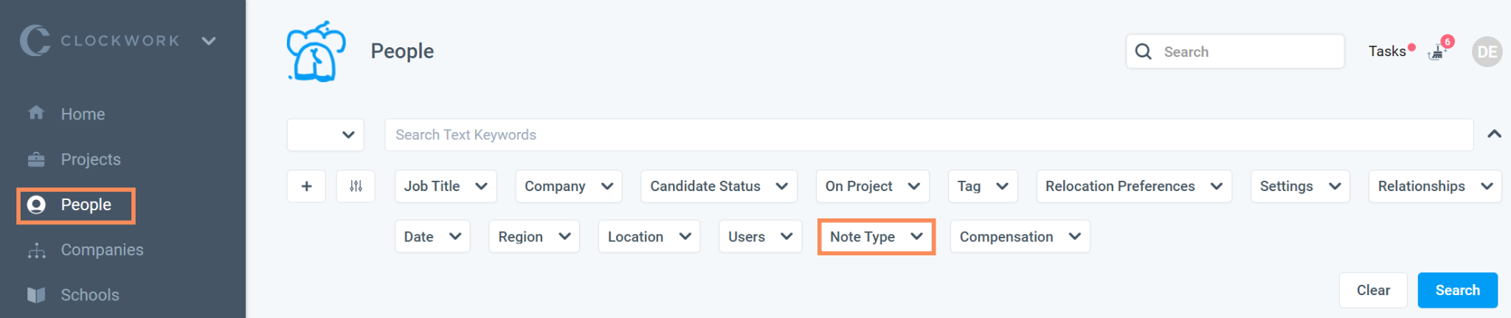Click the Schools book icon

36,295
